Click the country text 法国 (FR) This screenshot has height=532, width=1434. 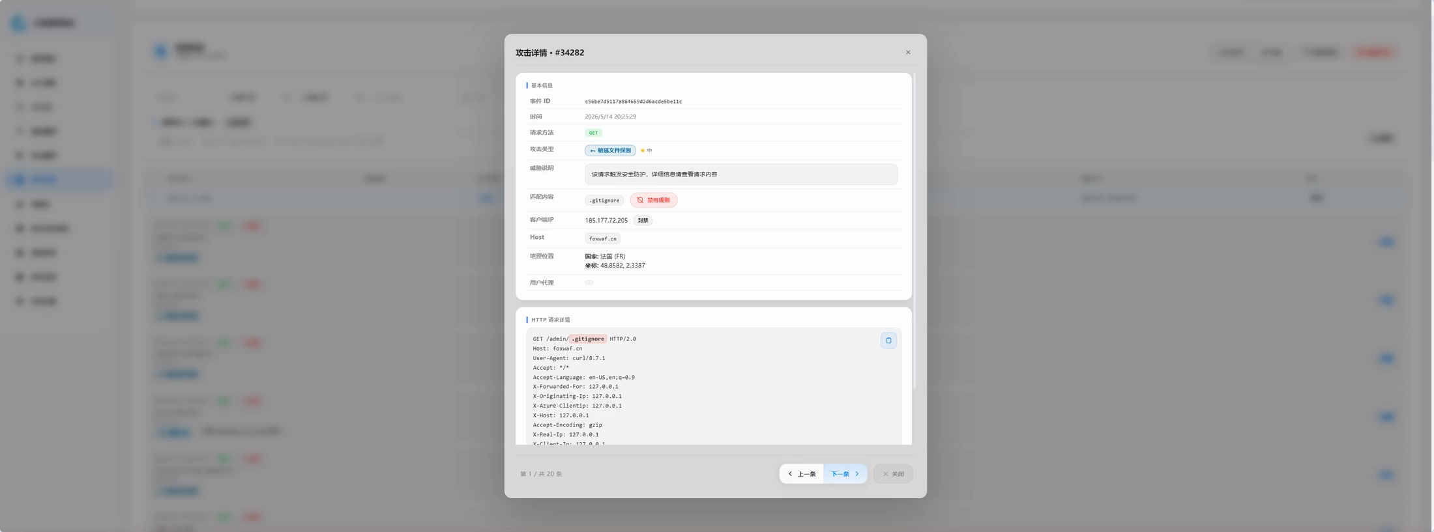click(x=613, y=257)
